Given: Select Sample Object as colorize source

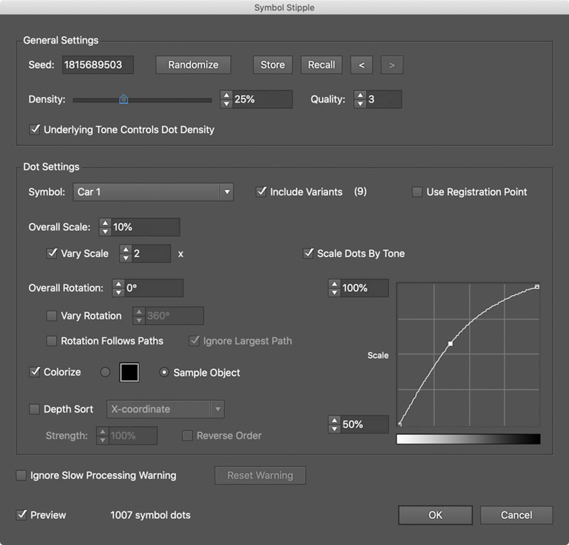Looking at the screenshot, I should click(164, 372).
